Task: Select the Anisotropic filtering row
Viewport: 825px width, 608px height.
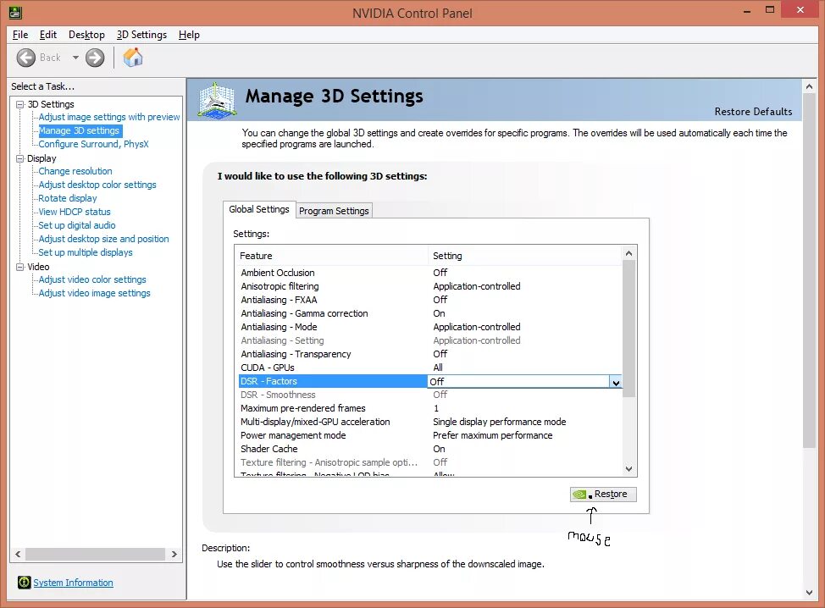Action: coord(429,286)
